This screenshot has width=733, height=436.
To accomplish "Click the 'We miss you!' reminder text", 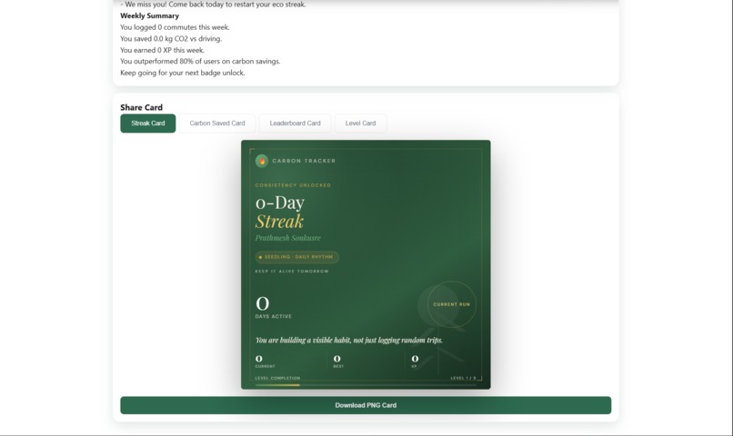I will tap(213, 5).
